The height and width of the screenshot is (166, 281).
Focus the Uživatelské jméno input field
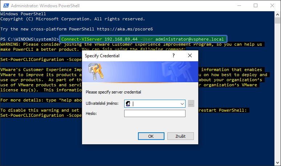pyautogui.click(x=155, y=104)
